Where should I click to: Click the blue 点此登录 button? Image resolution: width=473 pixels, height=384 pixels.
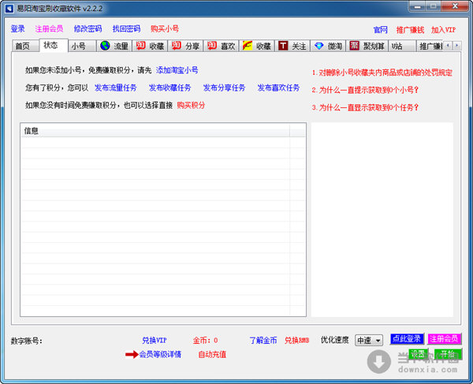(407, 339)
